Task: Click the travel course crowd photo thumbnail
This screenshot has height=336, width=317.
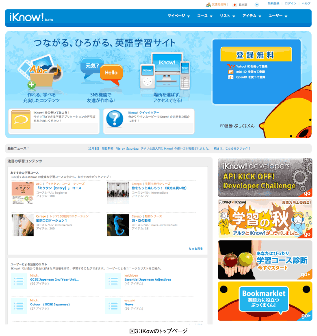Action: [118, 193]
